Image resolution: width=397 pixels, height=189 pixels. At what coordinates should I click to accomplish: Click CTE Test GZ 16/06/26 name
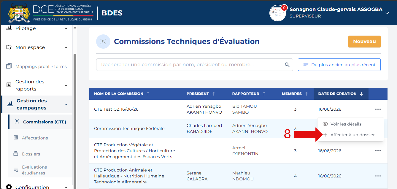pyautogui.click(x=116, y=109)
